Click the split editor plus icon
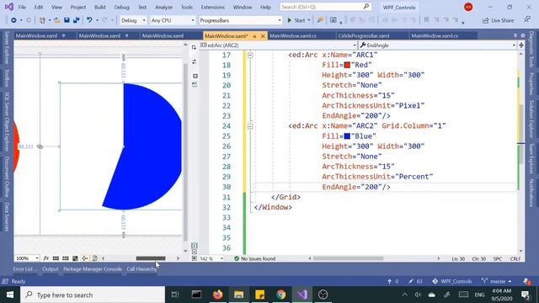This screenshot has width=539, height=303. tap(521, 45)
